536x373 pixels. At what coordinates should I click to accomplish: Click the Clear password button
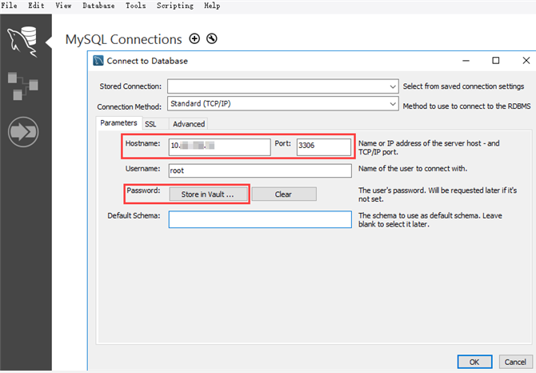(284, 195)
